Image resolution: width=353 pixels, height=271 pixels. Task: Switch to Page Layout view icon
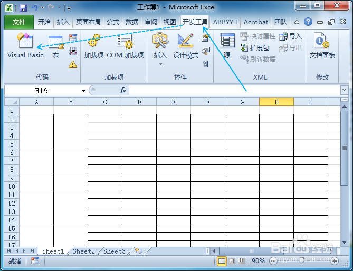pyautogui.click(x=232, y=261)
